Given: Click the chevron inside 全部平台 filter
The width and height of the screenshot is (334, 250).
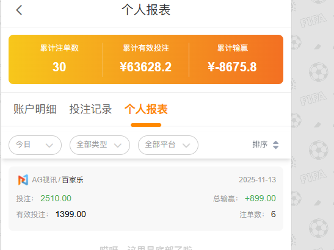Looking at the screenshot, I should (x=186, y=146).
